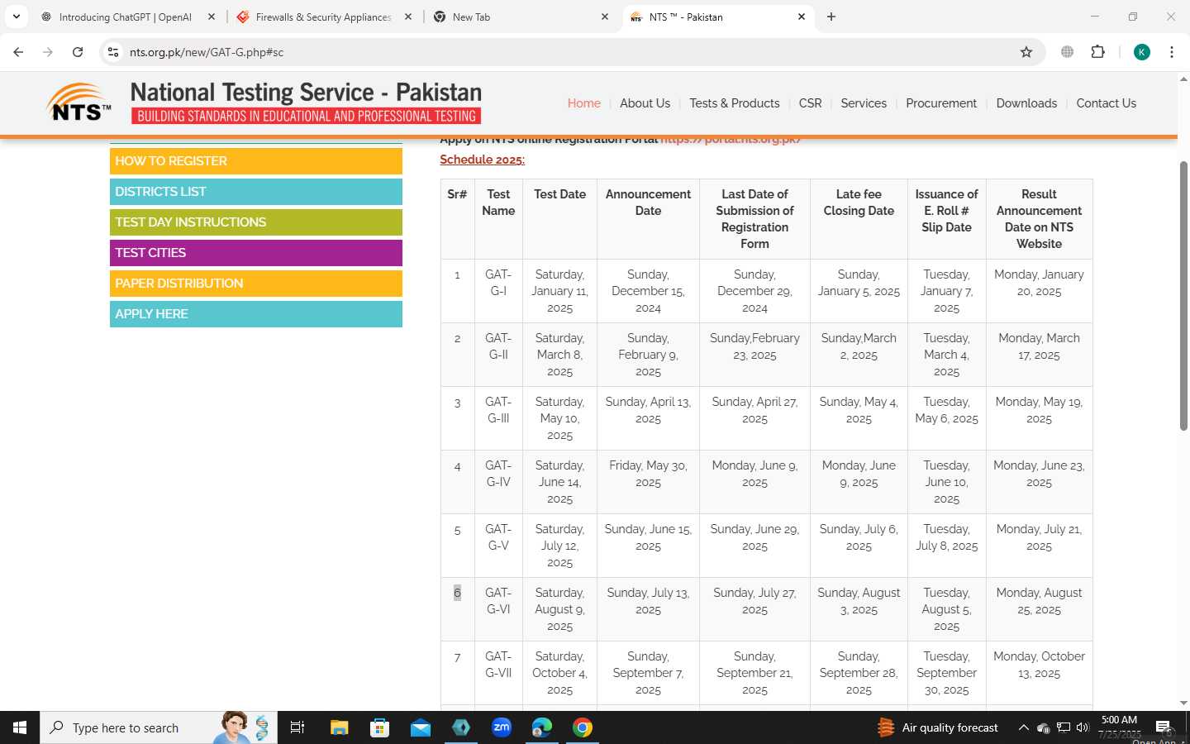The image size is (1190, 744).
Task: Close the Introducing ChatGPT tab
Action: [212, 17]
